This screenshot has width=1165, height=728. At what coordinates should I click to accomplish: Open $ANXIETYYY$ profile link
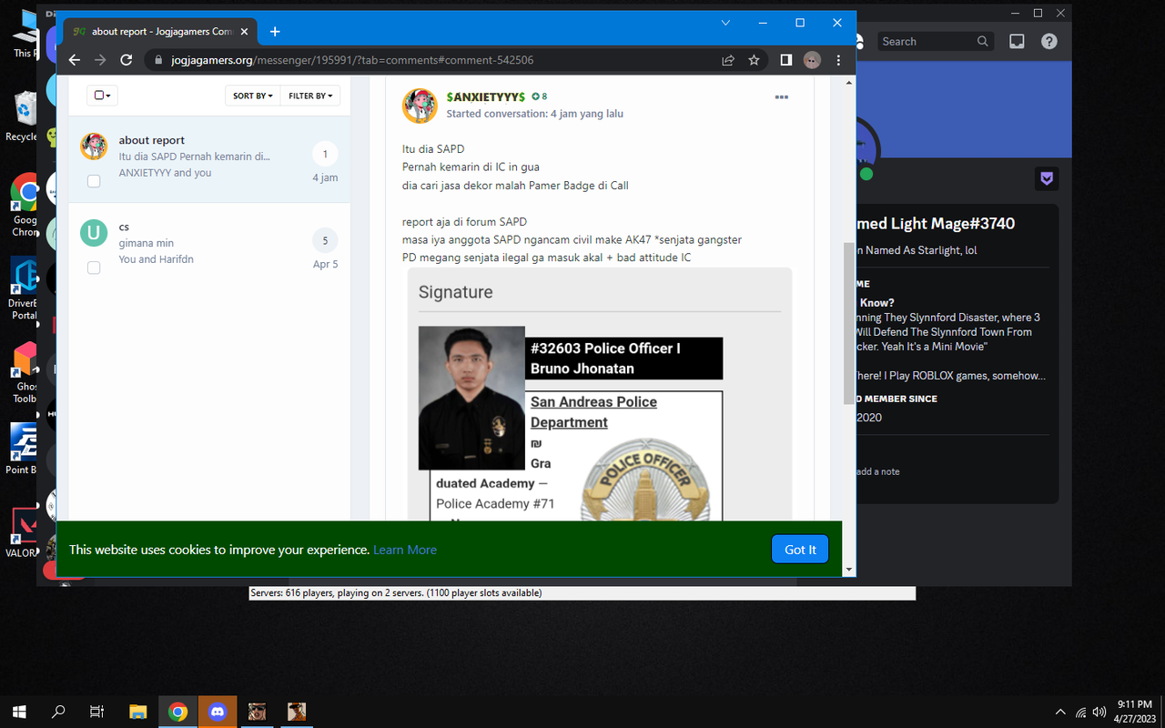(x=486, y=96)
